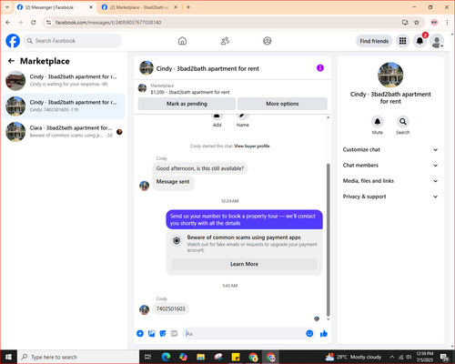This screenshot has height=364, width=455.
Task: Switch to the Messenger | Facebook tab
Action: coord(56,7)
